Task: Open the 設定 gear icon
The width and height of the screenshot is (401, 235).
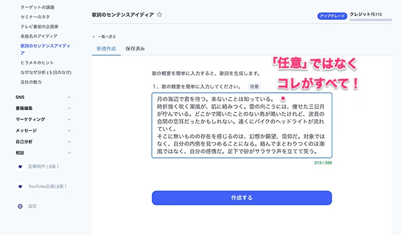Action: (x=20, y=206)
